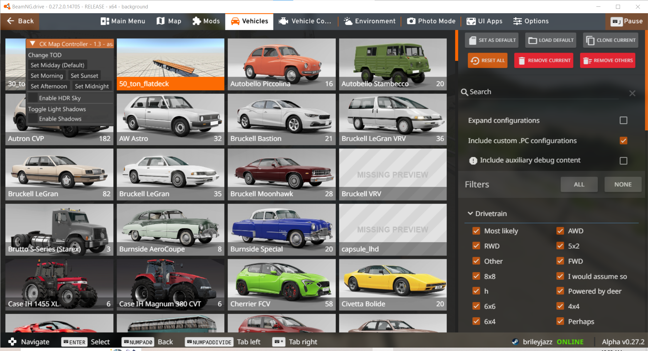Screen dimensions: 648x351
Task: Open the Map menu
Action: 169,21
